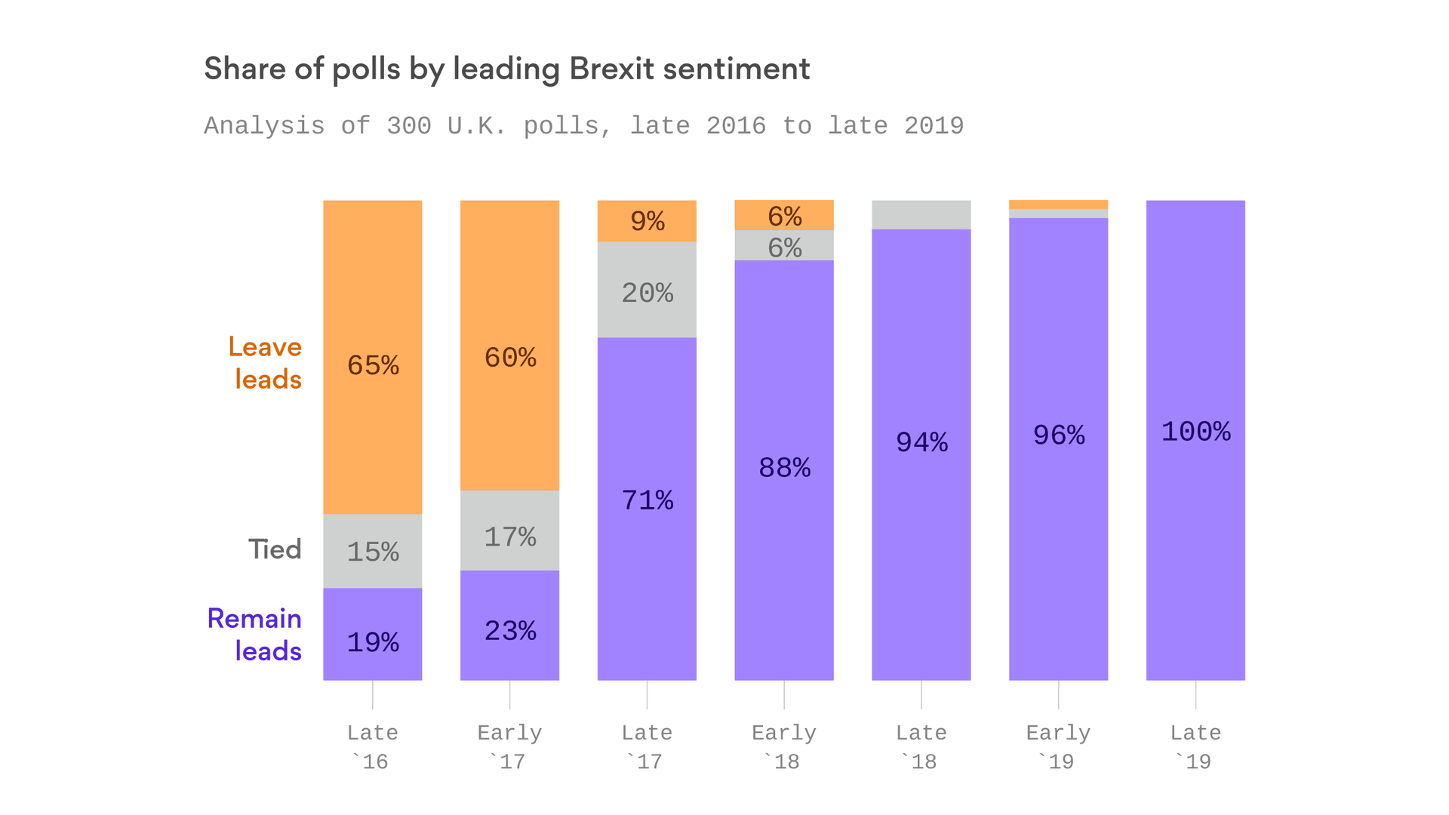The height and width of the screenshot is (815, 1449).
Task: Click the 94% purple bar for Late '18
Action: 921,454
